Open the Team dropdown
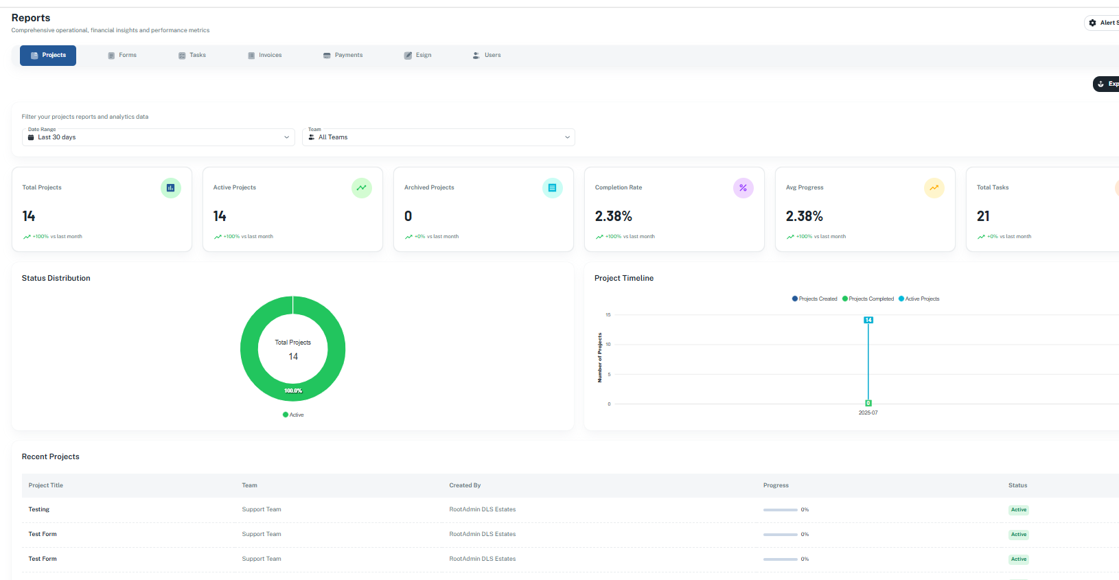 439,137
